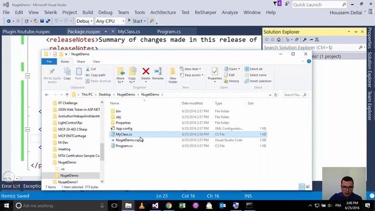This screenshot has width=375, height=211.
Task: Click Quick Launch search field
Action: (x=319, y=5)
